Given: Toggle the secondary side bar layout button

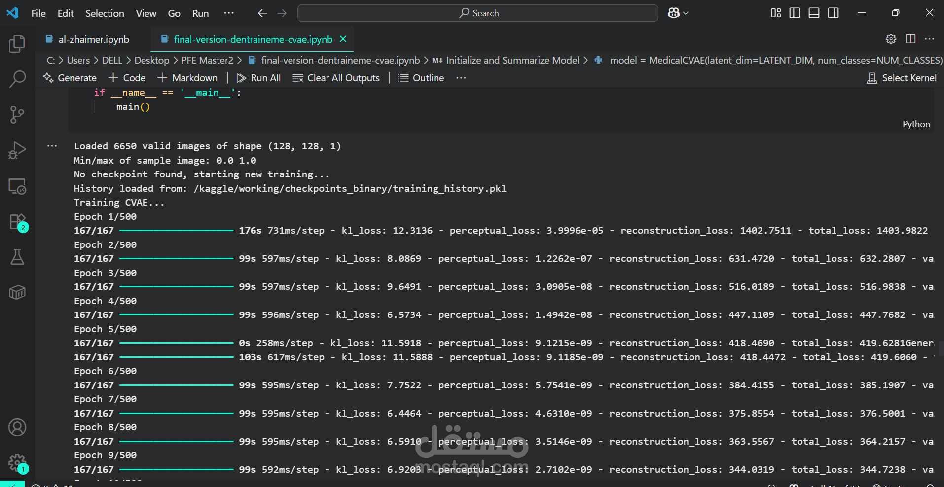Looking at the screenshot, I should (833, 13).
